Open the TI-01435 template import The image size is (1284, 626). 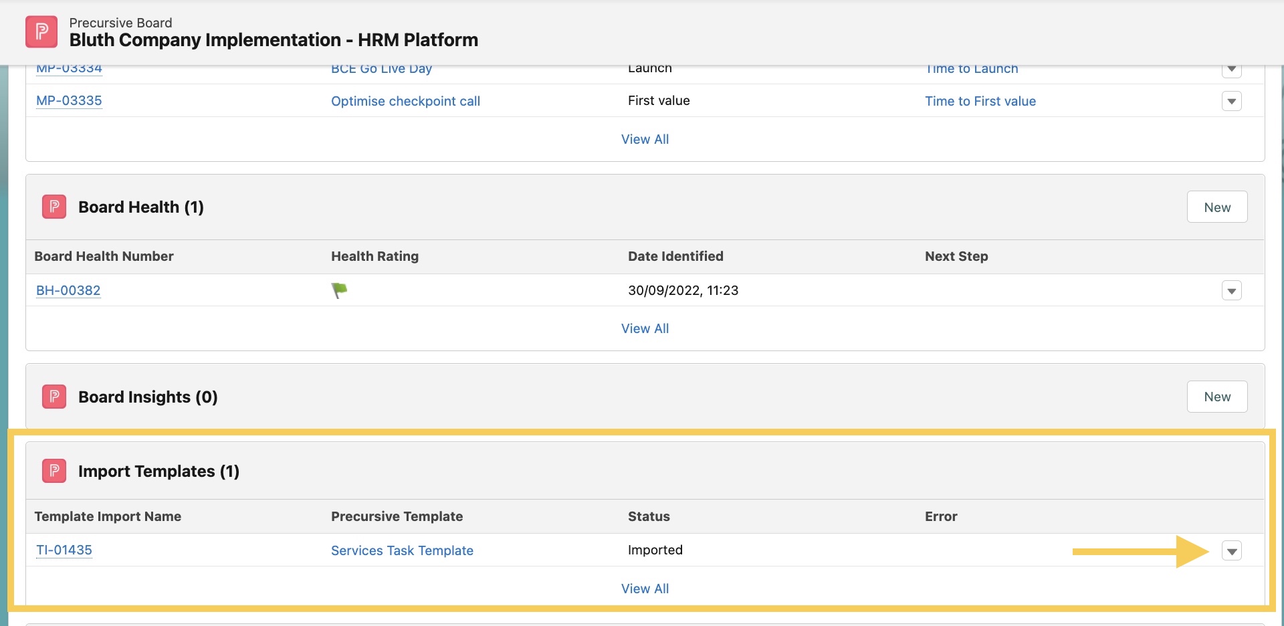coord(64,550)
